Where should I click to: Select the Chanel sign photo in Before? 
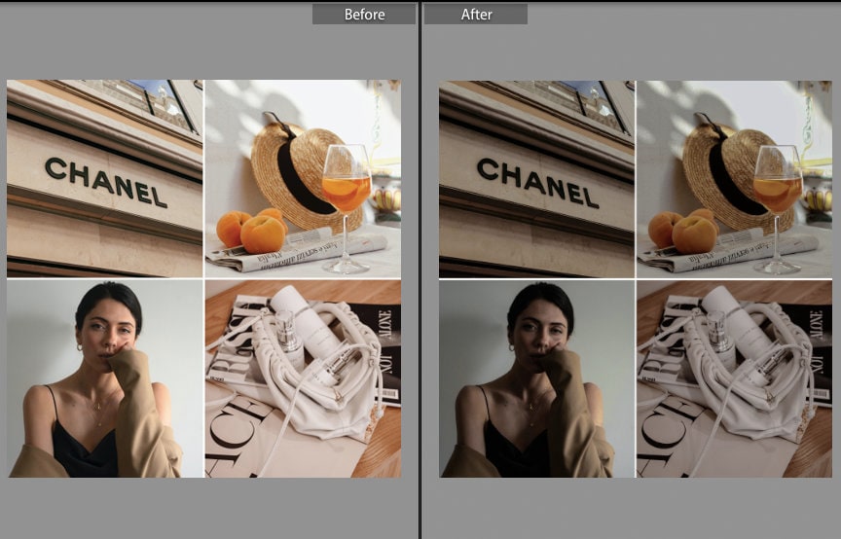104,179
